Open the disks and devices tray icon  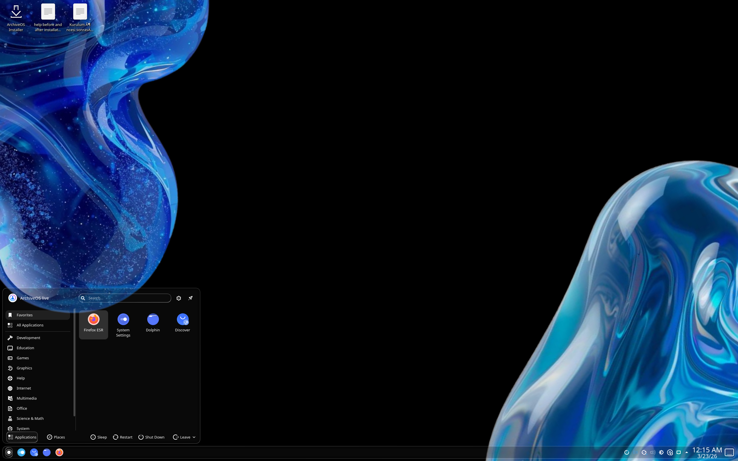(x=670, y=452)
